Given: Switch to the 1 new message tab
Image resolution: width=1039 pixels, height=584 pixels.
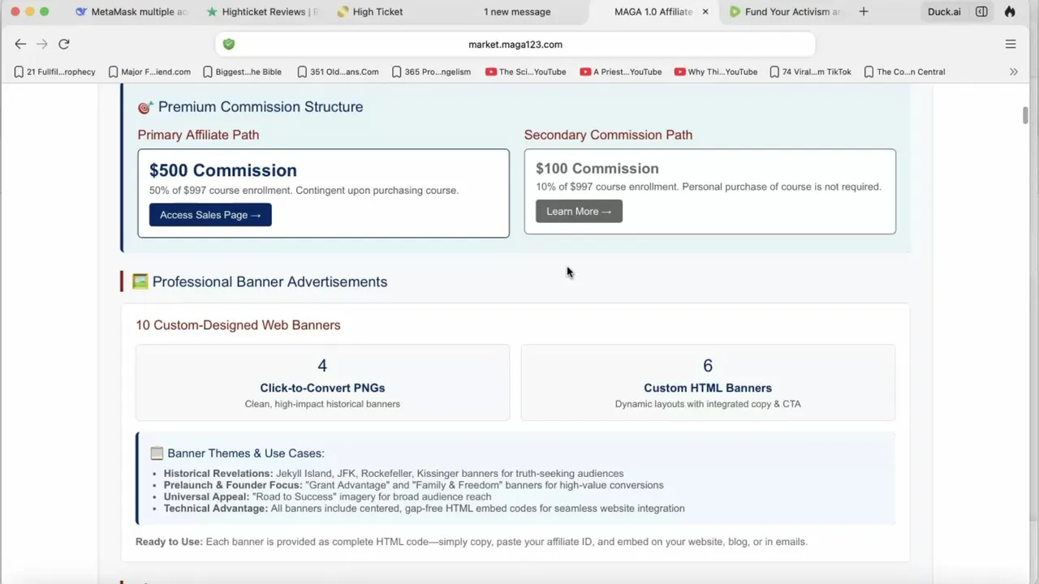Looking at the screenshot, I should pyautogui.click(x=517, y=11).
